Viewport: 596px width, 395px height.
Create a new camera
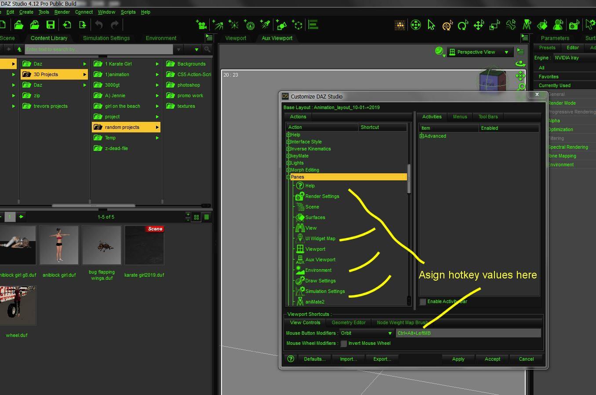pyautogui.click(x=201, y=25)
